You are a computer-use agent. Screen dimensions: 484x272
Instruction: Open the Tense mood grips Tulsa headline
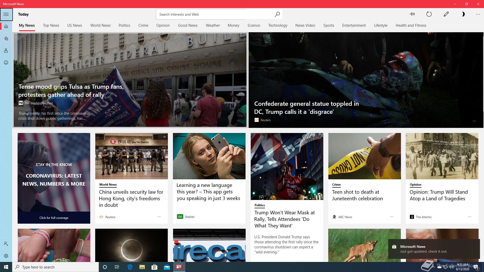71,91
